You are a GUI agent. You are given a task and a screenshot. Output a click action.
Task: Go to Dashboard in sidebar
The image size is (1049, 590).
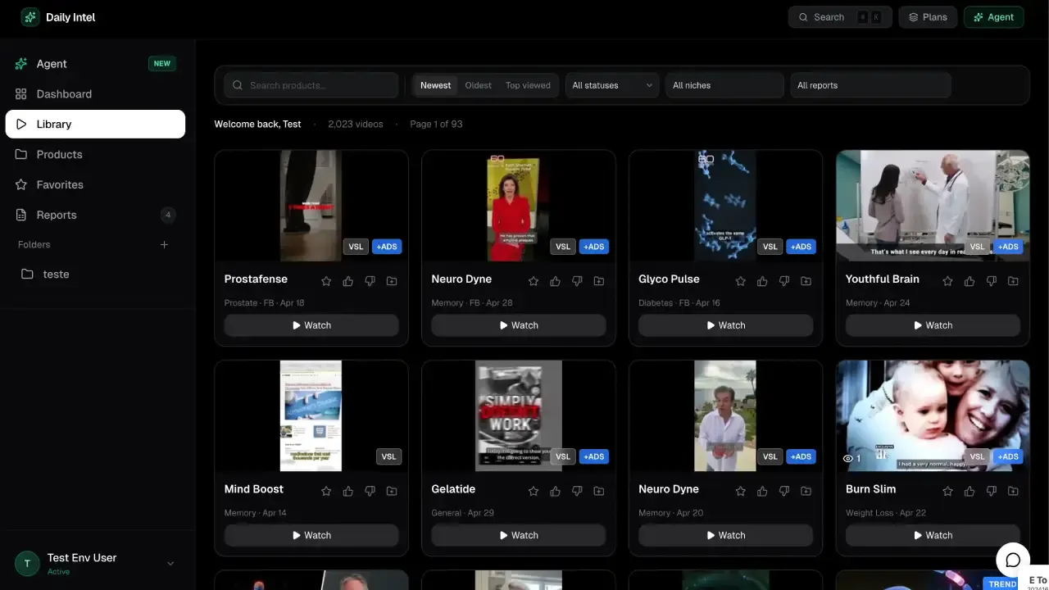95,94
